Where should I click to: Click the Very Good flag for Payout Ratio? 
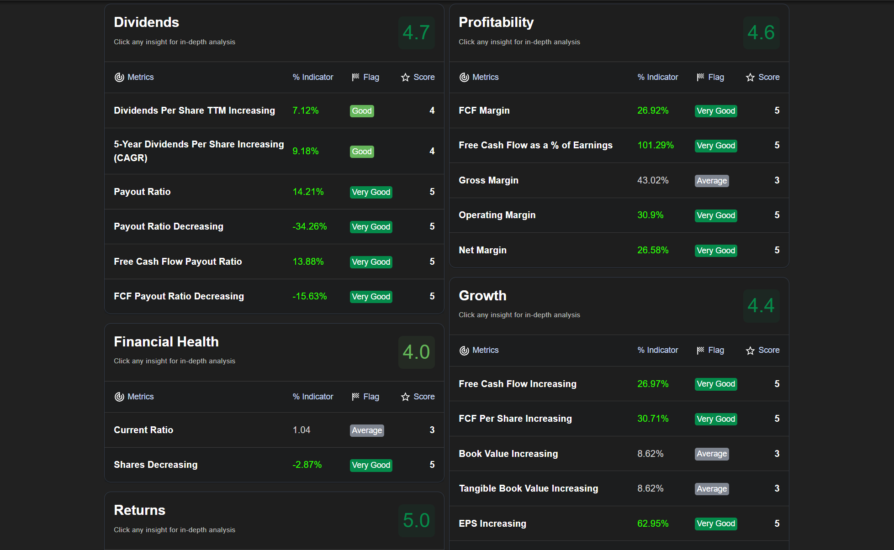(x=371, y=192)
